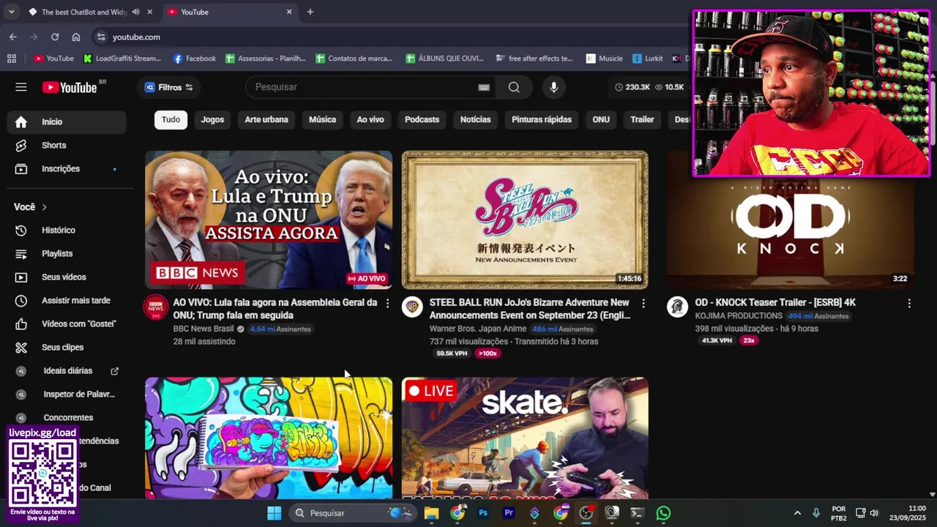The width and height of the screenshot is (937, 527).
Task: Click the virtual keyboard icon in search box
Action: point(484,87)
